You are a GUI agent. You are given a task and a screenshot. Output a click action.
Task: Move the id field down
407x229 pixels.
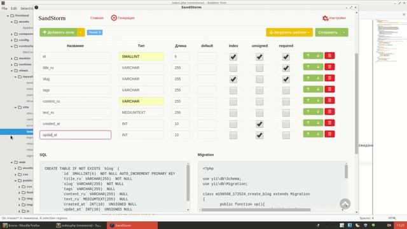click(318, 55)
